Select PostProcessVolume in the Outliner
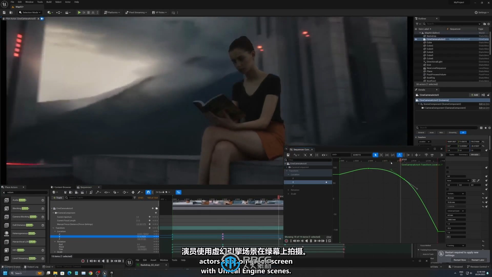 pyautogui.click(x=436, y=75)
